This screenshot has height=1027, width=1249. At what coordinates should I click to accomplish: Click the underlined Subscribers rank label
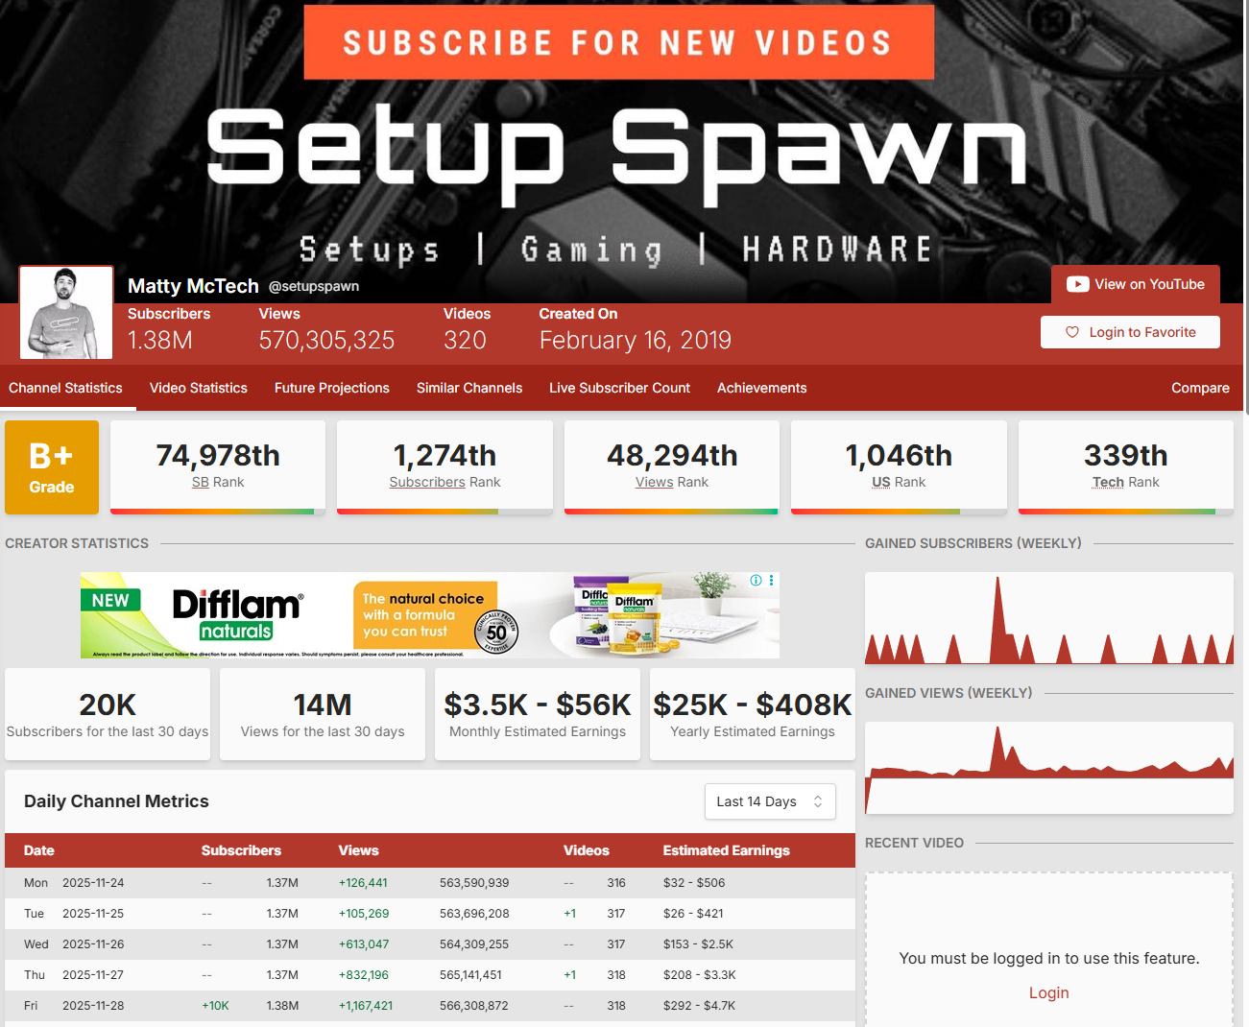(426, 482)
